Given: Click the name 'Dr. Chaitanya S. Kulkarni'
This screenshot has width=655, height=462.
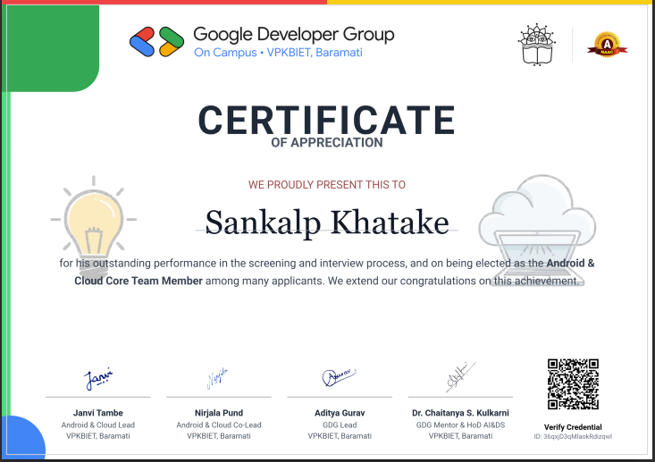Looking at the screenshot, I should click(460, 413).
